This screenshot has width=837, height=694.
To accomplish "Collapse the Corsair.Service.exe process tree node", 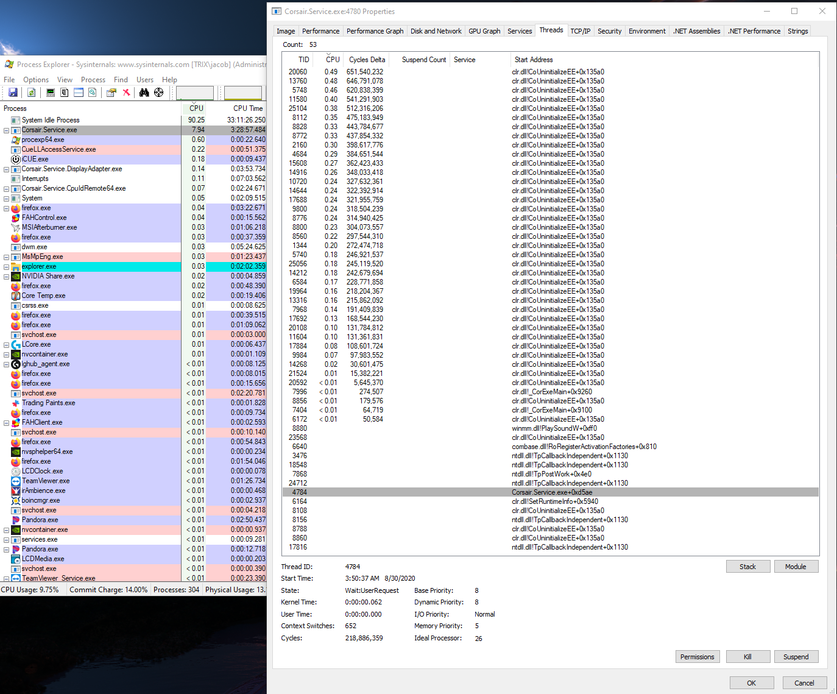I will [7, 130].
